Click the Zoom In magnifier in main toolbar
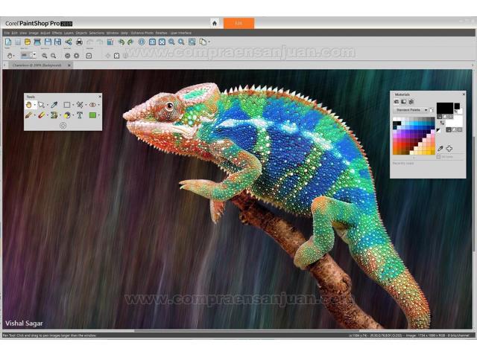Screen dimensions: 477x357 pos(181,42)
